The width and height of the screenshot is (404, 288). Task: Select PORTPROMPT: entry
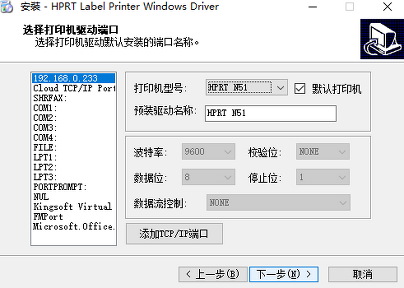(73, 187)
